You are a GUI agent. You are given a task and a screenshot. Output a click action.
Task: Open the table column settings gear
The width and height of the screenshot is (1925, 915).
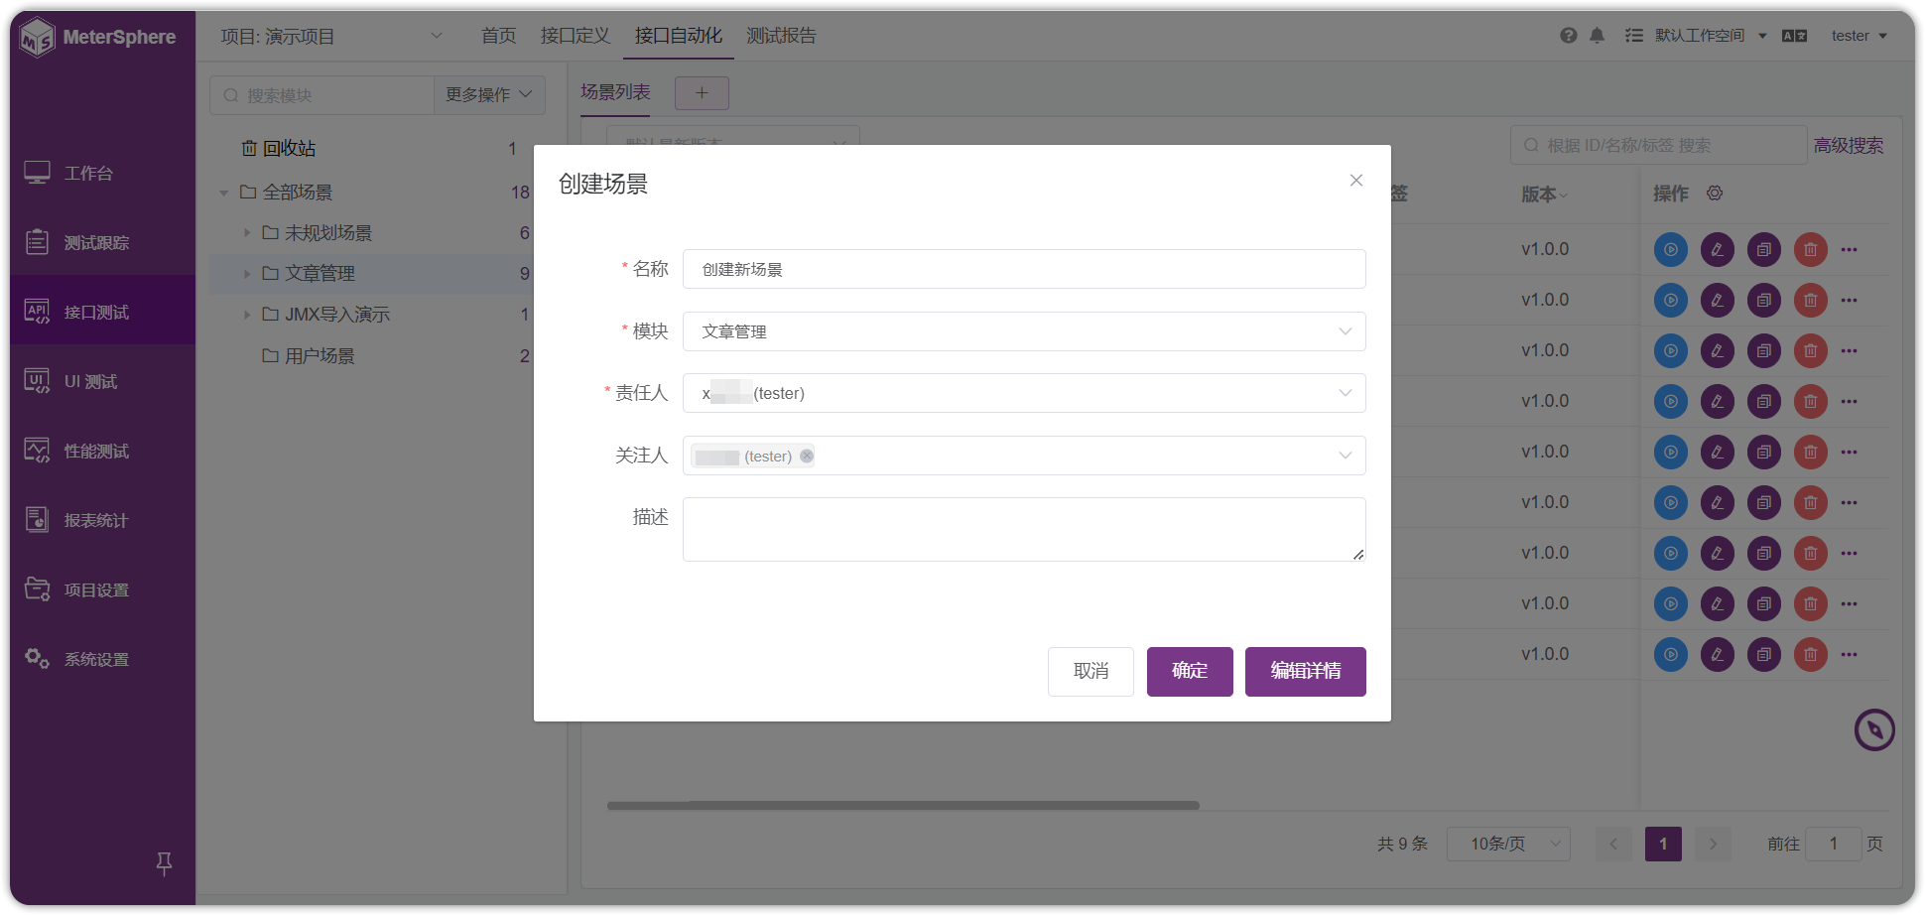click(x=1715, y=194)
